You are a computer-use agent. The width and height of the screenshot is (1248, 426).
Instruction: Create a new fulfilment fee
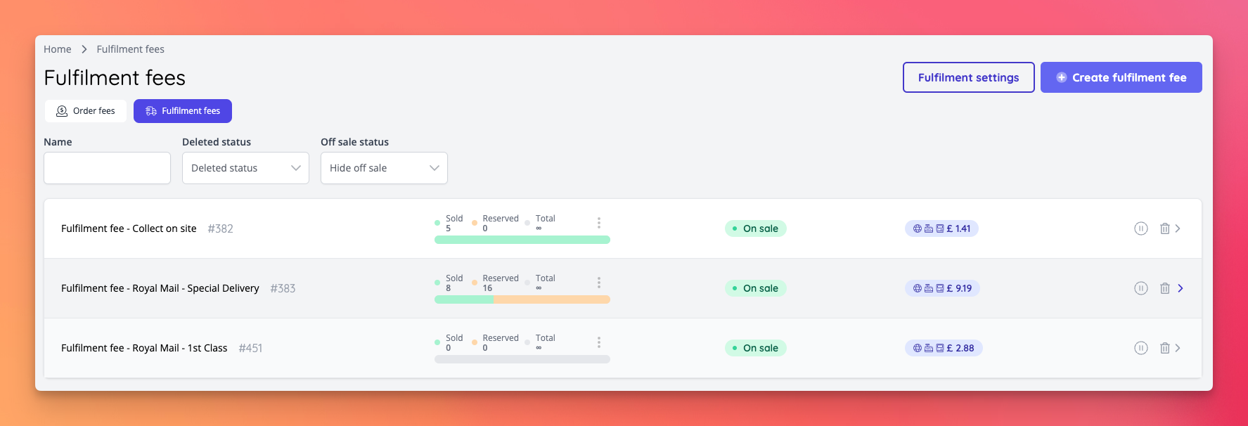coord(1121,77)
